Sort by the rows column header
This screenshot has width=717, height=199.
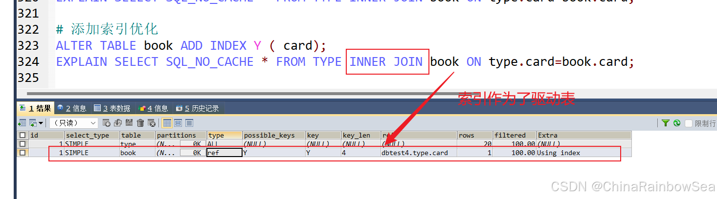tap(474, 135)
